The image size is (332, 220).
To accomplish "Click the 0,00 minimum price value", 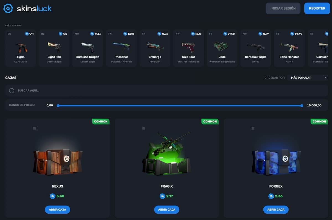I will pos(50,106).
